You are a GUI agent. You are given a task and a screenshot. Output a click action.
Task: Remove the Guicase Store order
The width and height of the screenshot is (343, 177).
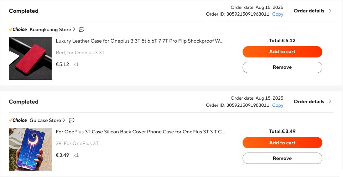point(282,158)
